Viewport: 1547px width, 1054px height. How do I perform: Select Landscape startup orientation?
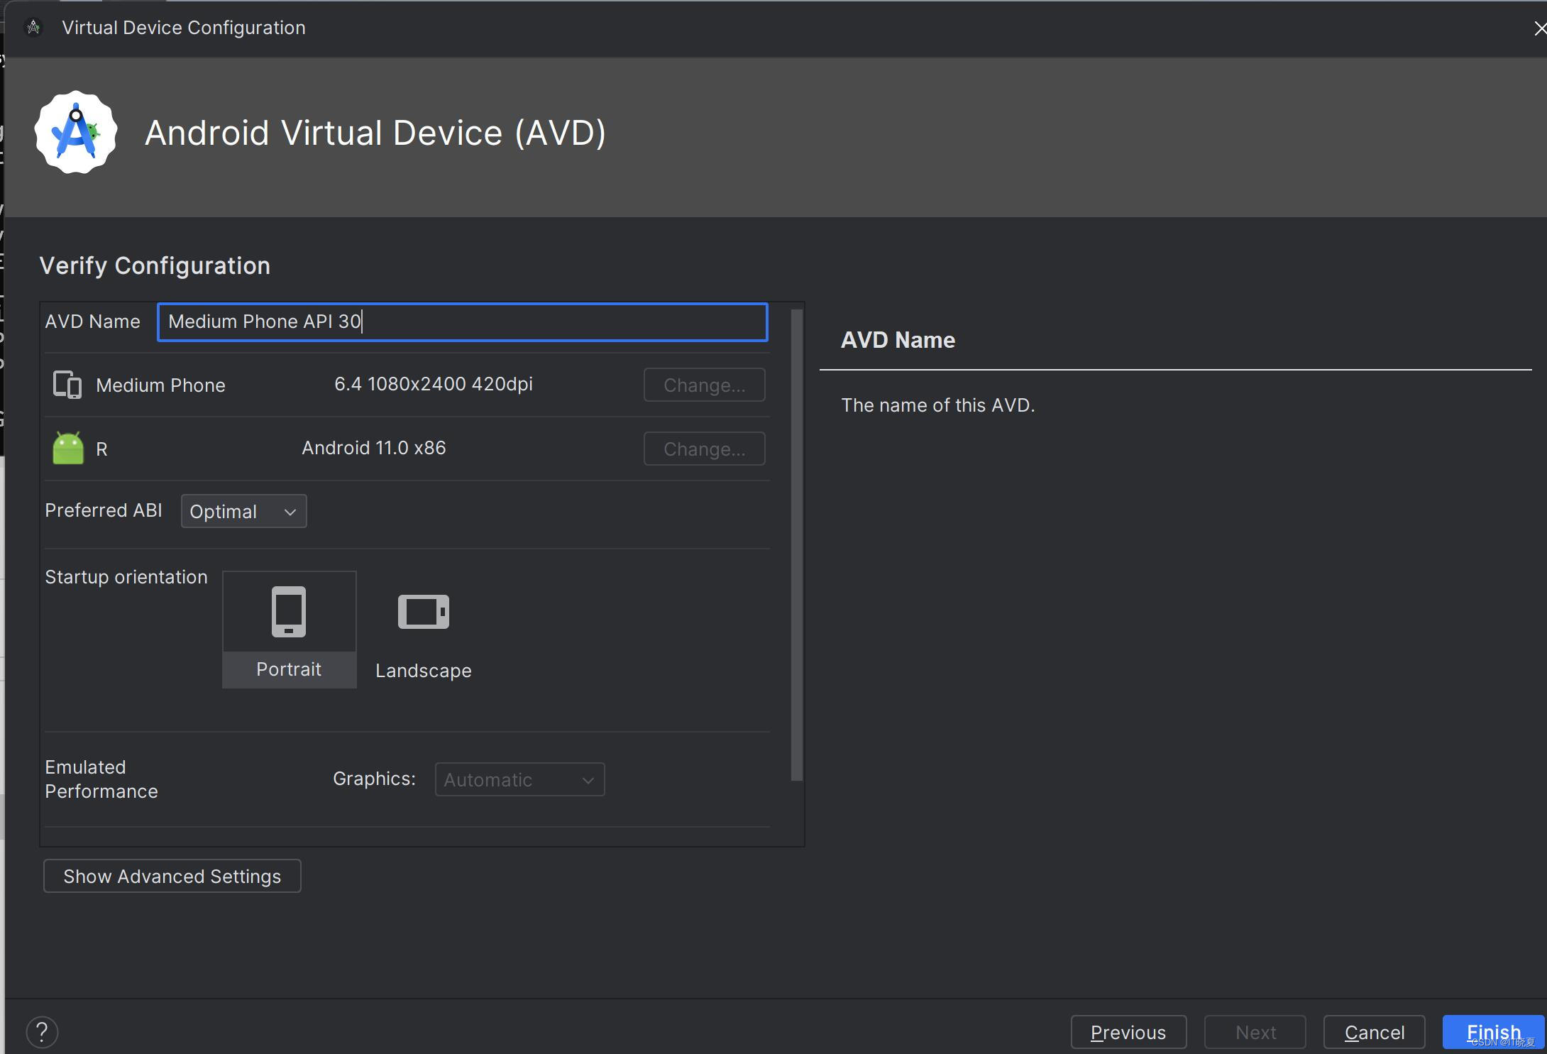[x=424, y=670]
